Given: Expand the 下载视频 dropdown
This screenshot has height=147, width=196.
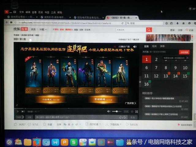Looking at the screenshot, I should click(114, 124).
